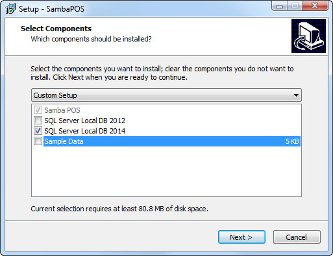Image resolution: width=333 pixels, height=256 pixels.
Task: Close the SambaPOS setup window
Action: tap(315, 6)
